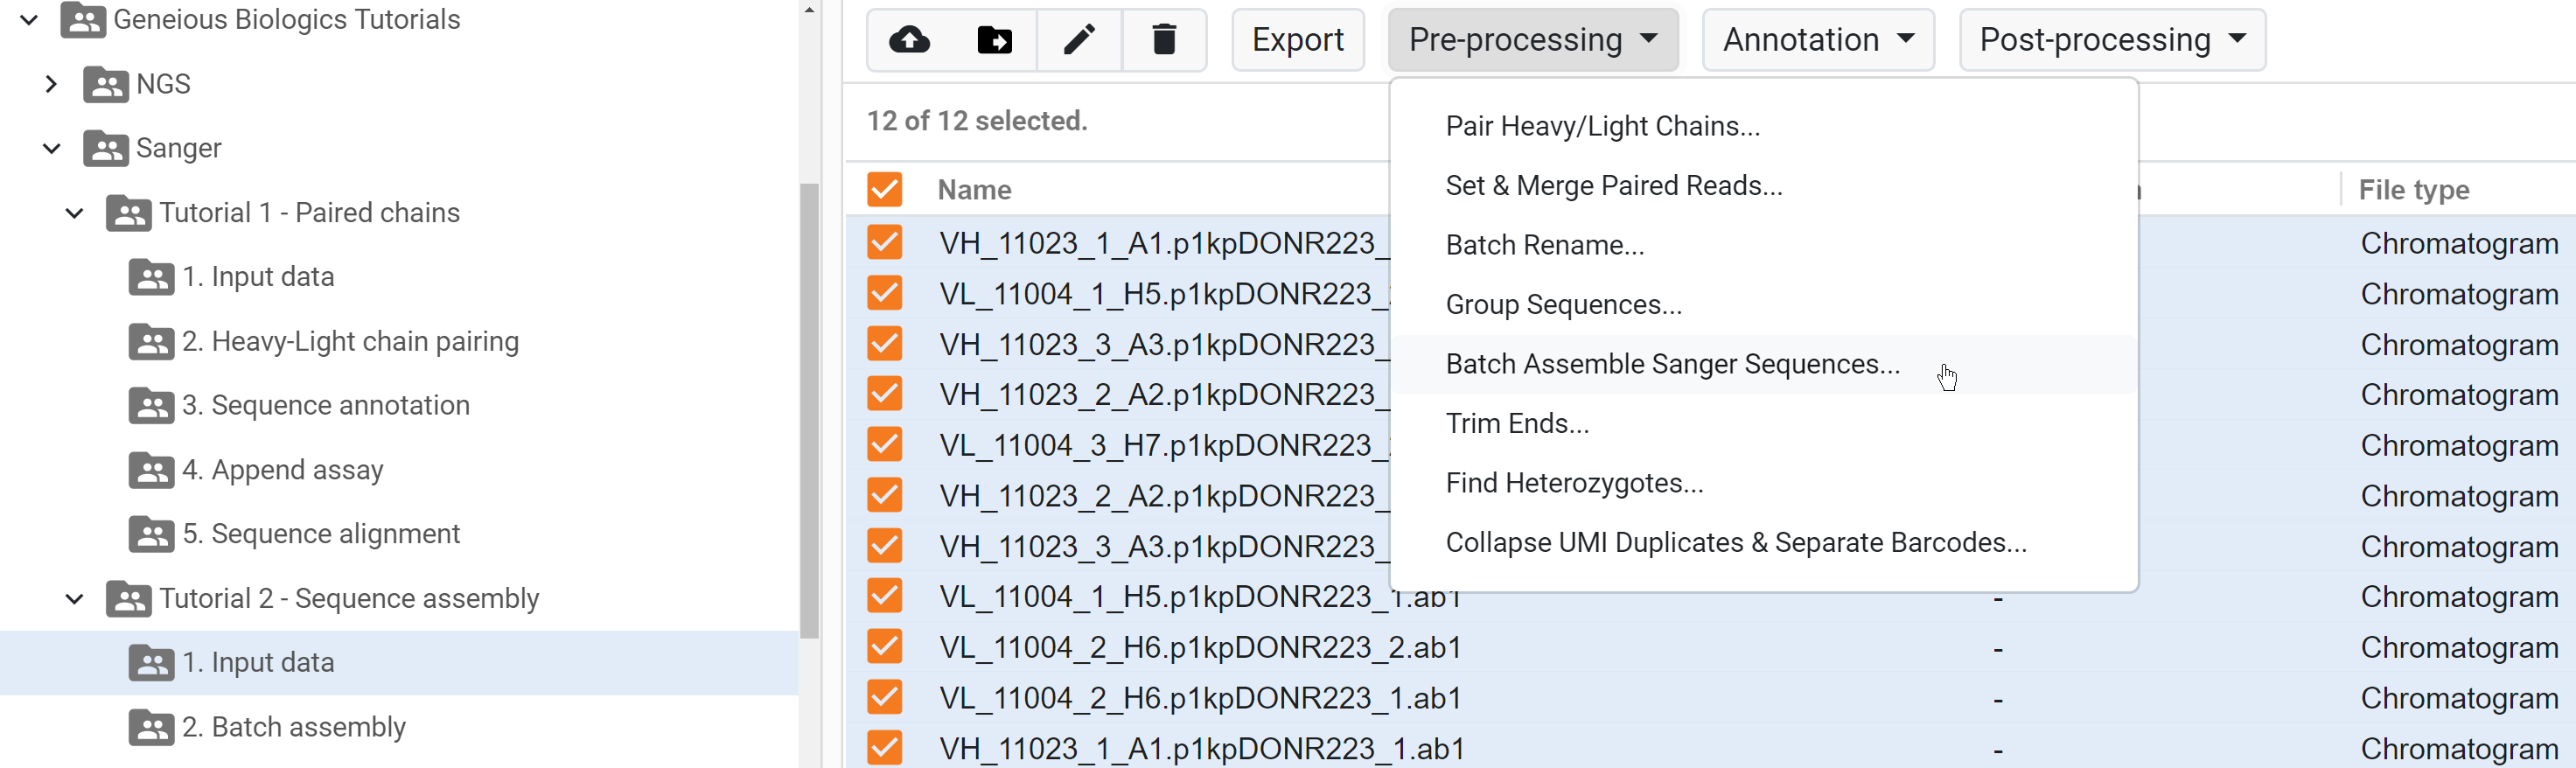The height and width of the screenshot is (768, 2576).
Task: Click folder icon beside 2. Batch assembly
Action: click(x=152, y=727)
